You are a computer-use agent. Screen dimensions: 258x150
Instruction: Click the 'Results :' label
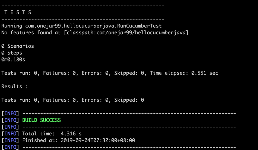pyautogui.click(x=15, y=86)
